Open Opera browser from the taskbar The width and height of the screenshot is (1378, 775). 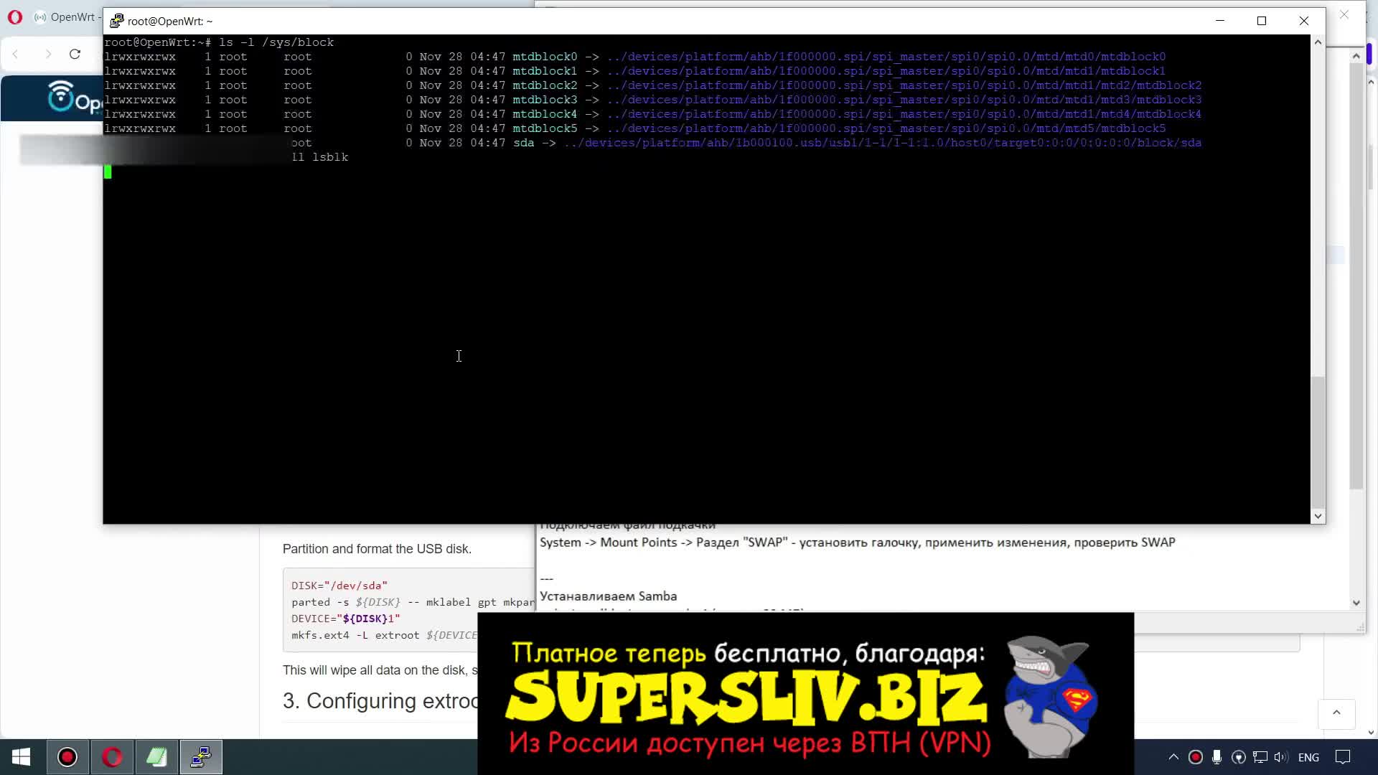click(112, 757)
